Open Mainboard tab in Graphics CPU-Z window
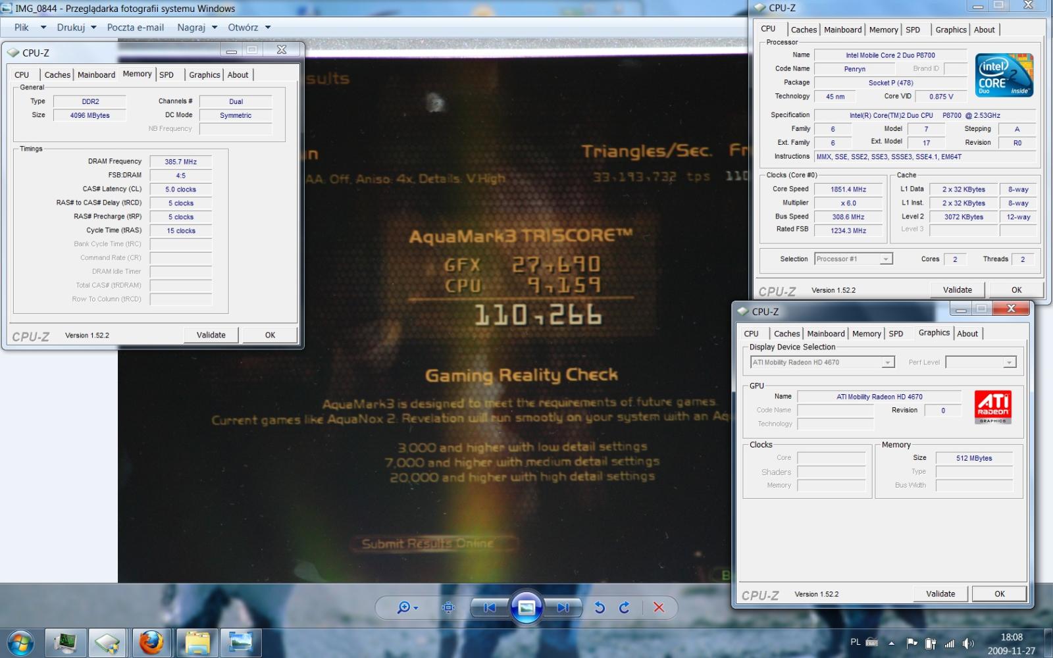 pos(826,334)
